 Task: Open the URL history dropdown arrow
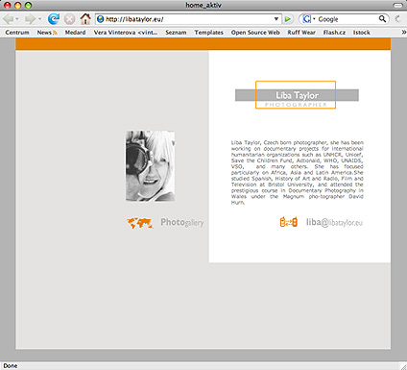pos(276,19)
